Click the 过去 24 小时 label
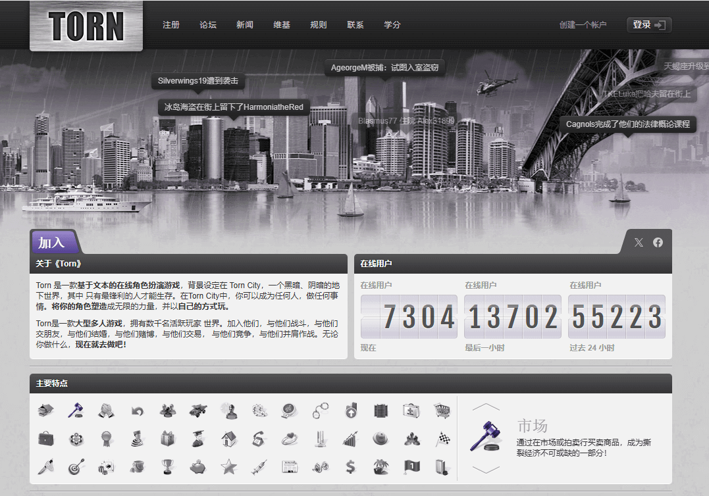 (x=592, y=348)
